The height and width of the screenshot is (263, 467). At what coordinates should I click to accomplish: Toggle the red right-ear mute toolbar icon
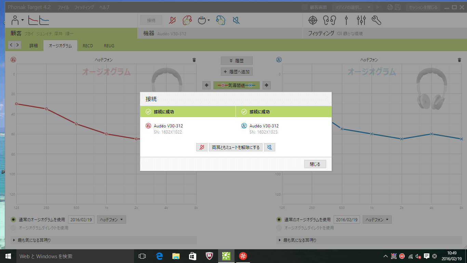[172, 21]
